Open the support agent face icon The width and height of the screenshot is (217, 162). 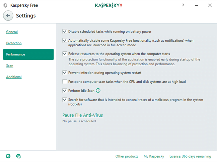coord(18,156)
